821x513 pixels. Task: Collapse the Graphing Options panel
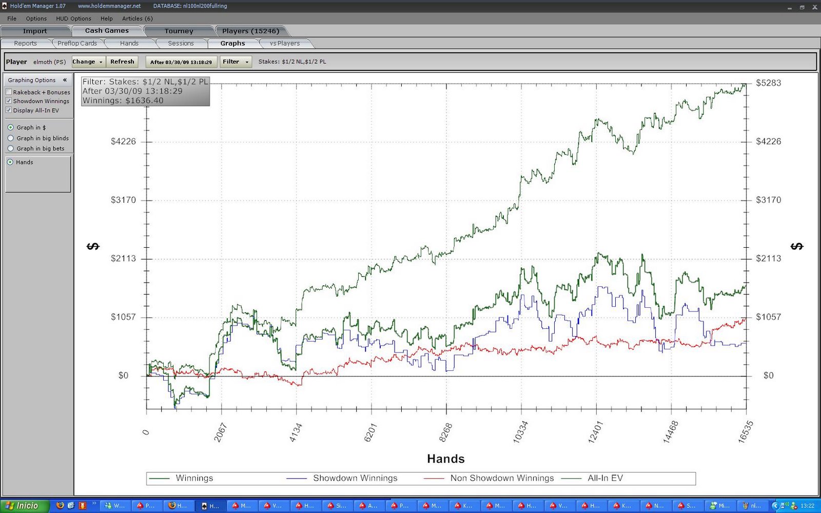(65, 80)
